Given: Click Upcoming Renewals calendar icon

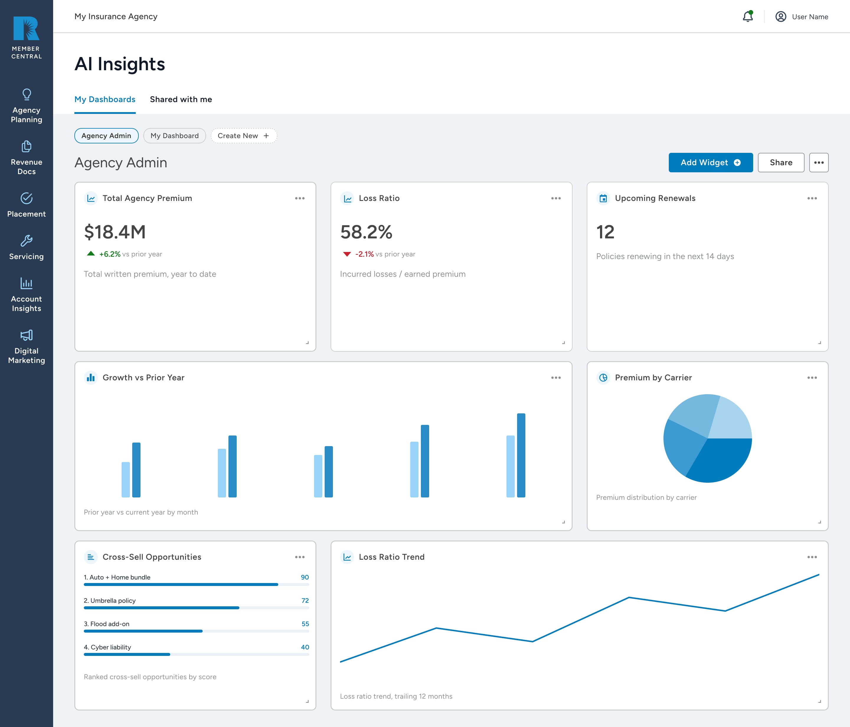Looking at the screenshot, I should coord(604,199).
